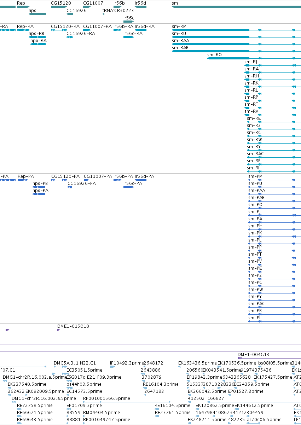Click the DME1-015O10 feature
This screenshot has width=301, height=425.
point(179,330)
